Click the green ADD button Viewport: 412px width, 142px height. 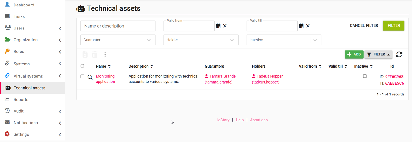click(354, 54)
